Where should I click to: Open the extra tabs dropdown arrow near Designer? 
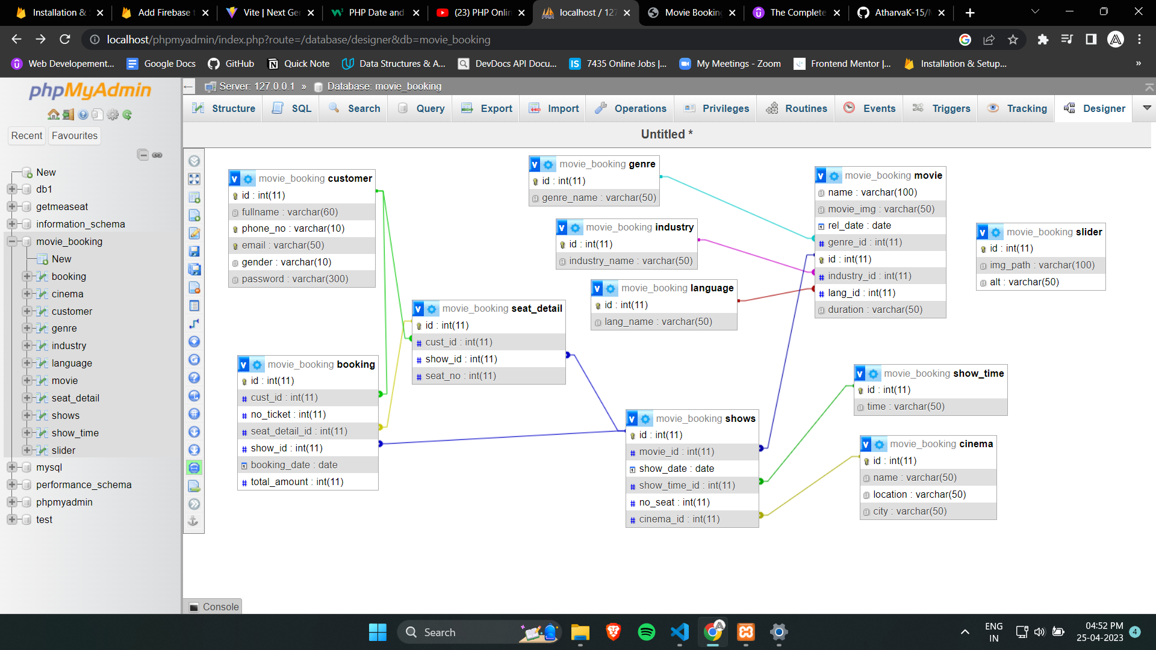point(1146,108)
